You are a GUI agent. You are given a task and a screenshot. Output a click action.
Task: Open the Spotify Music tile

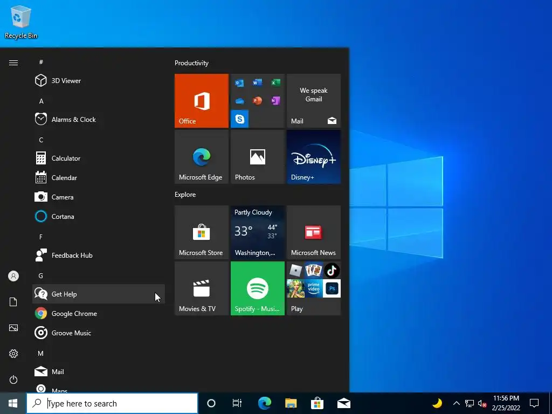click(257, 288)
